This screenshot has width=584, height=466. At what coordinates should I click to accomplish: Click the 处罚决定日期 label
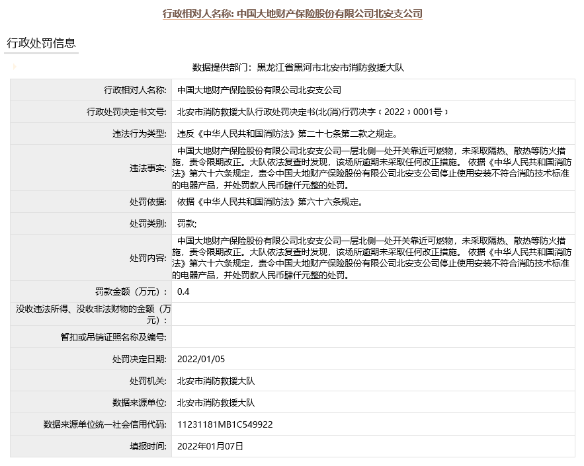coord(140,359)
